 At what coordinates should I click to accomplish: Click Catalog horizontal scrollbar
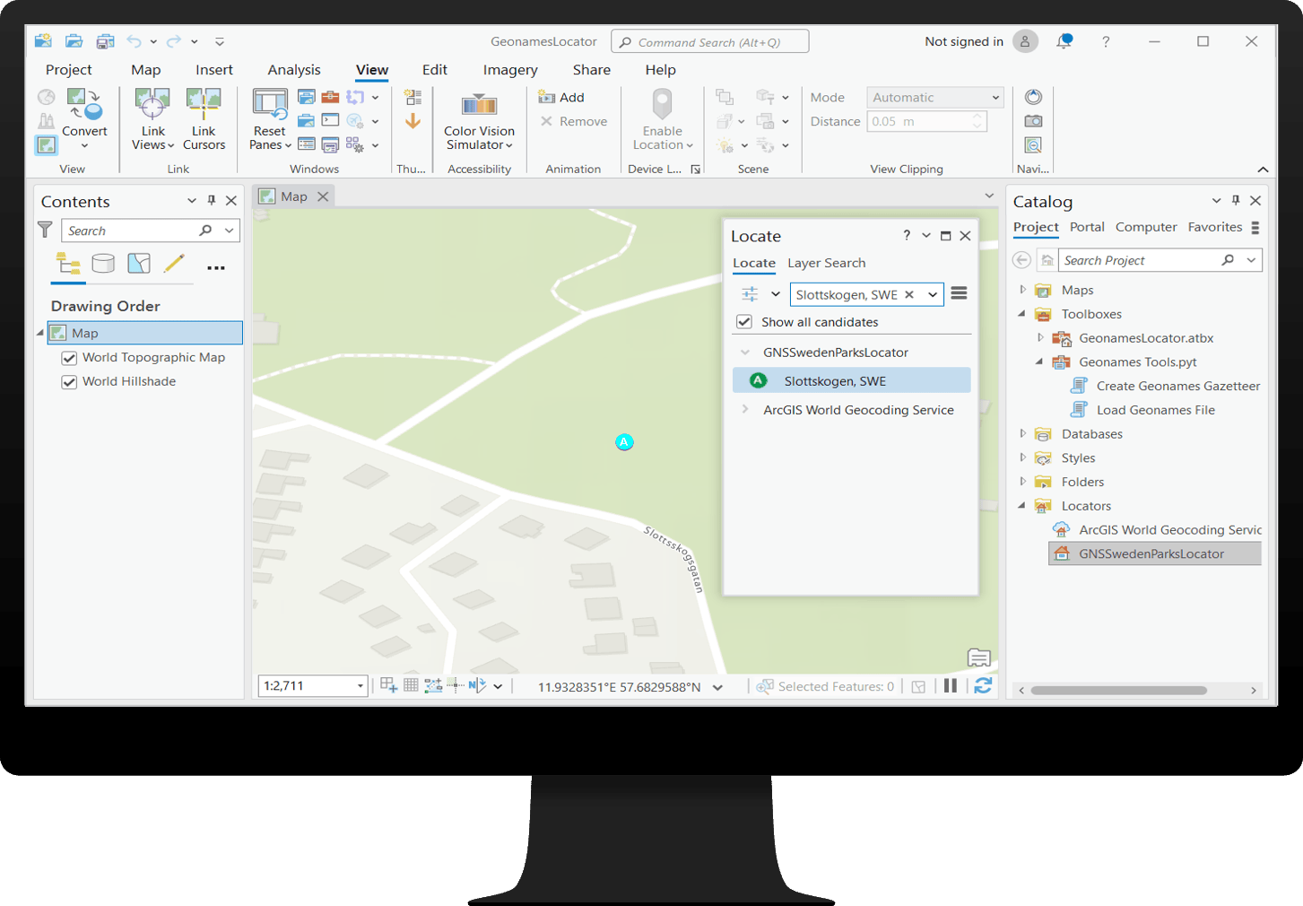coord(1118,691)
